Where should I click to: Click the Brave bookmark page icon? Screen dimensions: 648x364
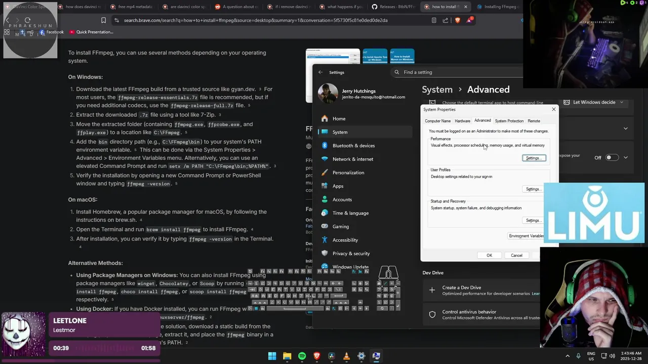point(103,20)
